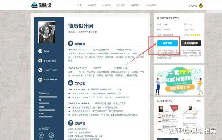Click the 兴趣爱好 sidebar heading
The image size is (222, 140).
click(x=44, y=129)
